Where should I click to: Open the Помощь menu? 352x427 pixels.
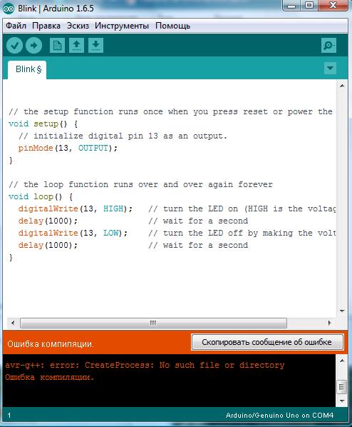pos(173,26)
